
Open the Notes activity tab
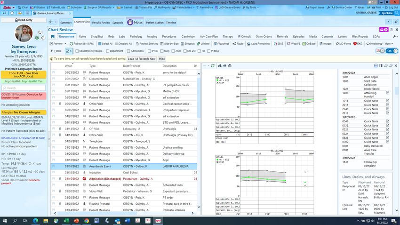tap(135, 22)
